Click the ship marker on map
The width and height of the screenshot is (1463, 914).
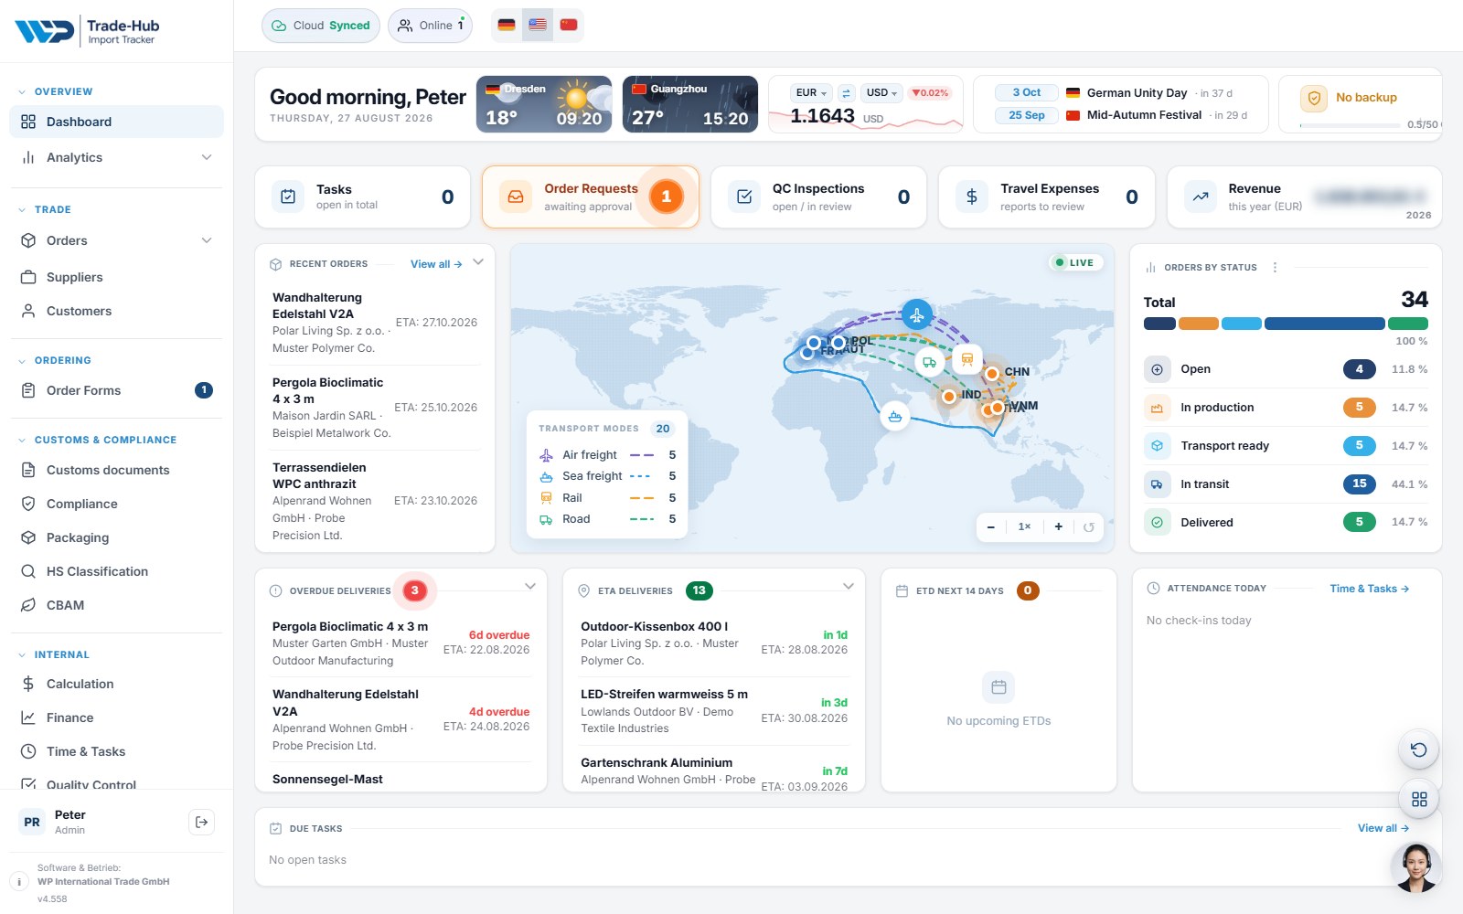coord(895,417)
